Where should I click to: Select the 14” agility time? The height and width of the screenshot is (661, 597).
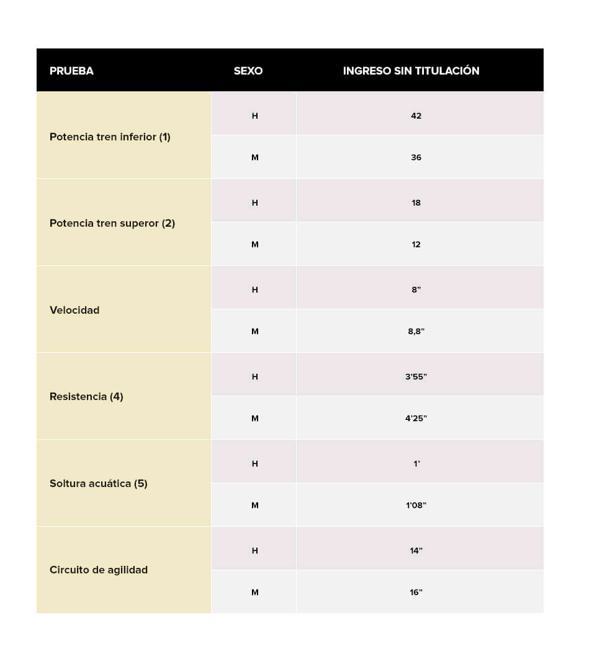416,550
